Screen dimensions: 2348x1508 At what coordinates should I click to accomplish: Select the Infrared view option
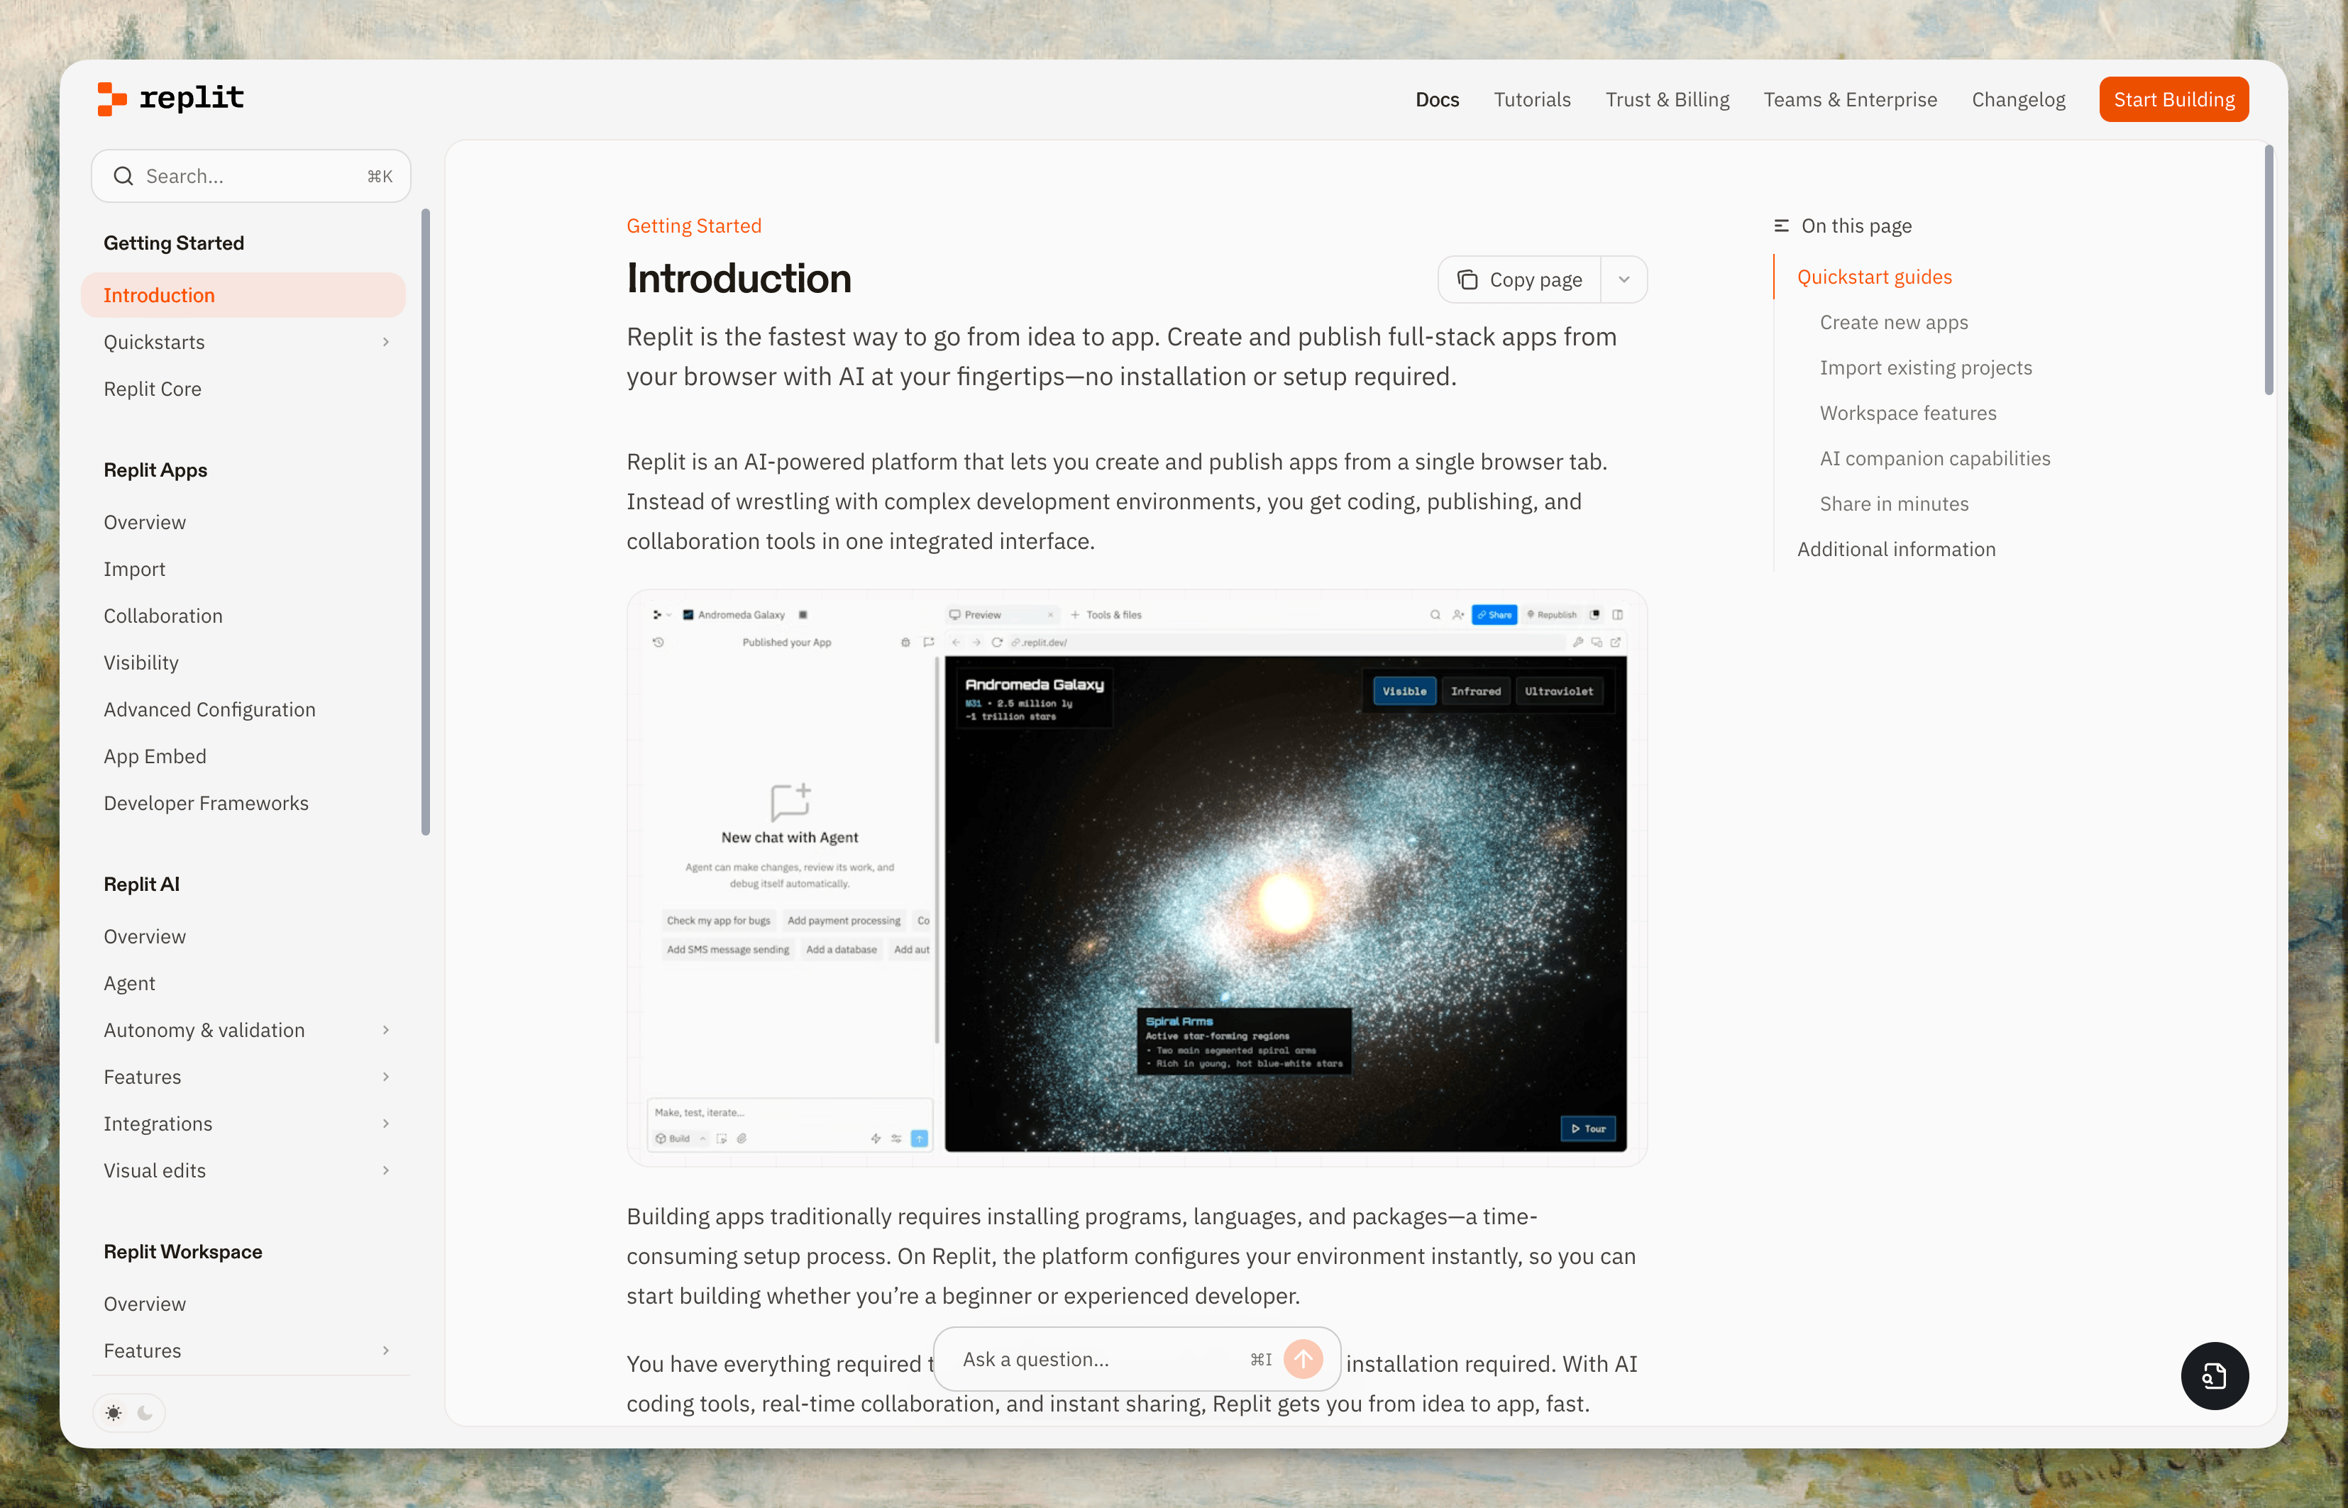1475,692
